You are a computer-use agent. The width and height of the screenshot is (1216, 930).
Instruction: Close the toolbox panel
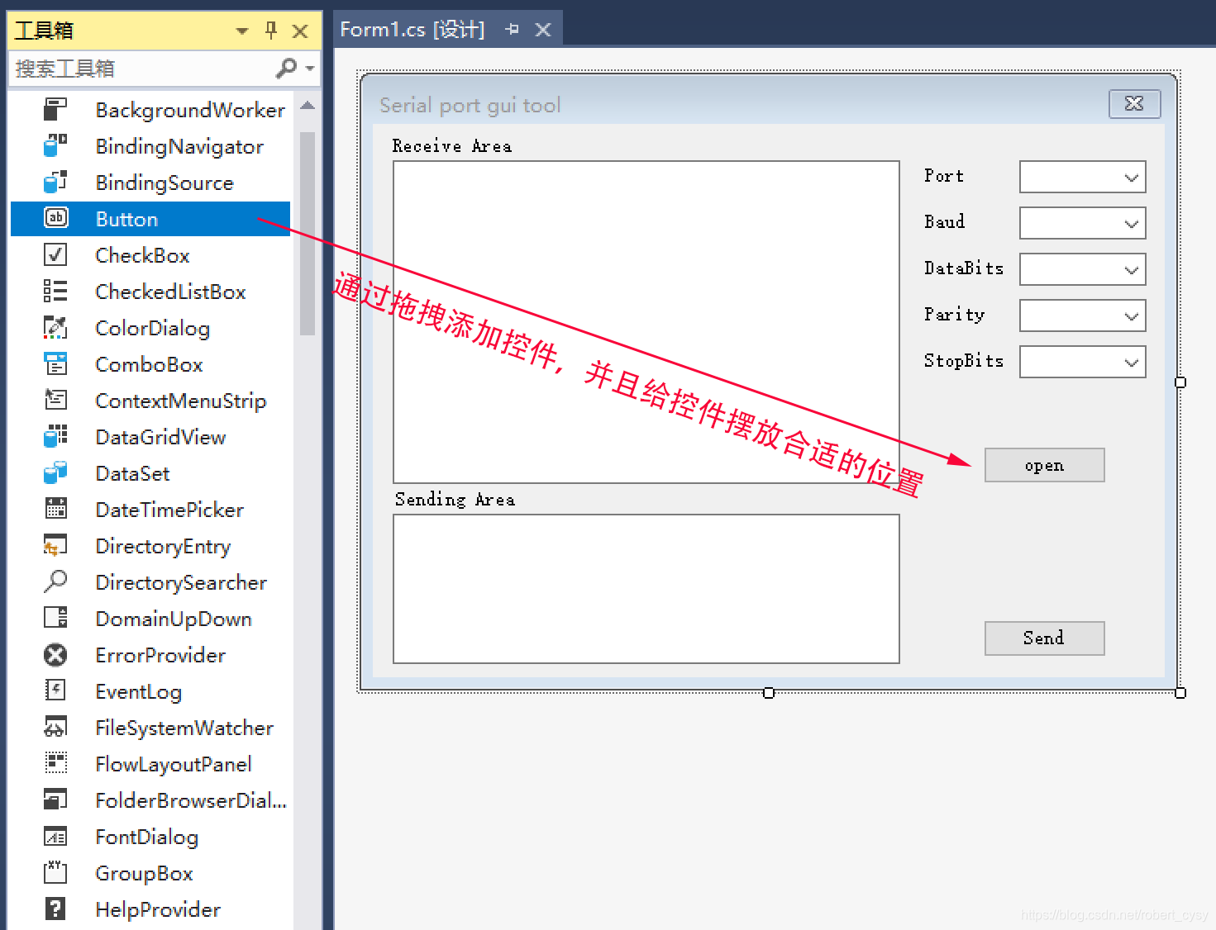pos(300,31)
